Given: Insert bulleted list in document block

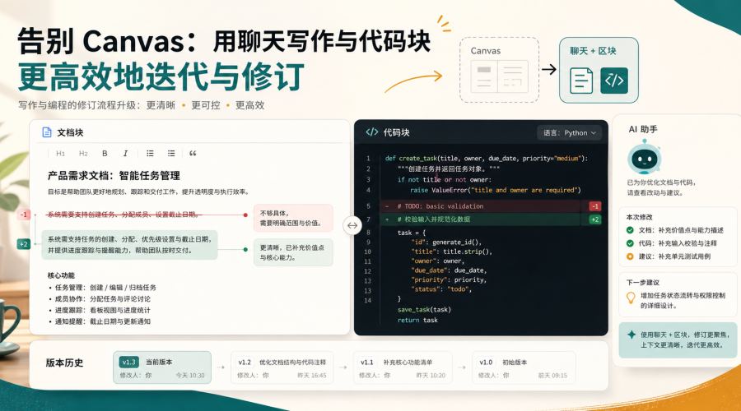Looking at the screenshot, I should pos(151,154).
